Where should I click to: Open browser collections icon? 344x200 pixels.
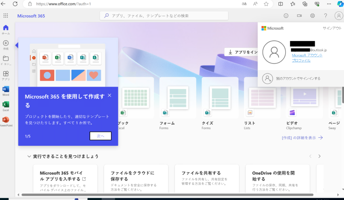click(305, 4)
